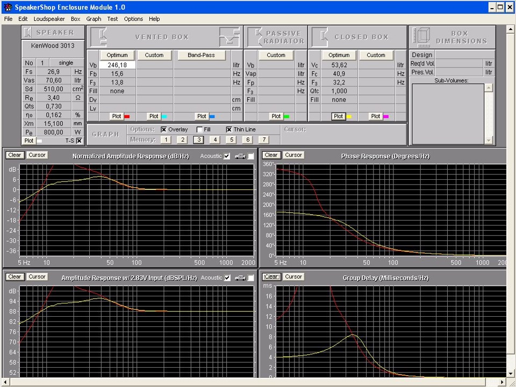
Task: Open the Options menu
Action: click(x=133, y=19)
